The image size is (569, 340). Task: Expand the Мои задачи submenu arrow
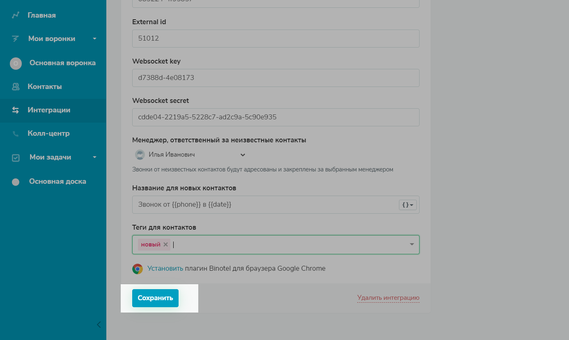[95, 157]
